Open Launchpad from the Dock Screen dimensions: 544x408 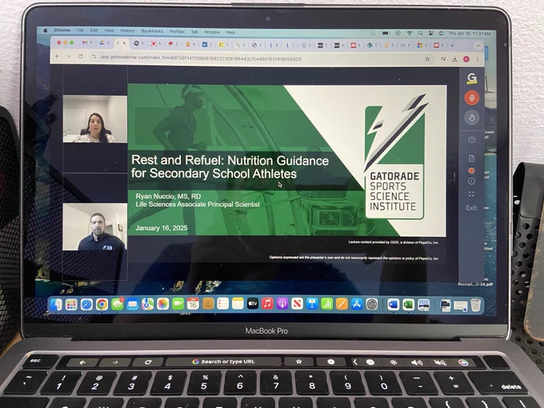[71, 305]
